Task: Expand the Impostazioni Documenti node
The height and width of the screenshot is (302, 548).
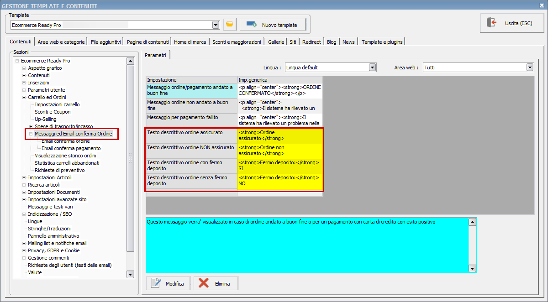Action: [x=24, y=192]
